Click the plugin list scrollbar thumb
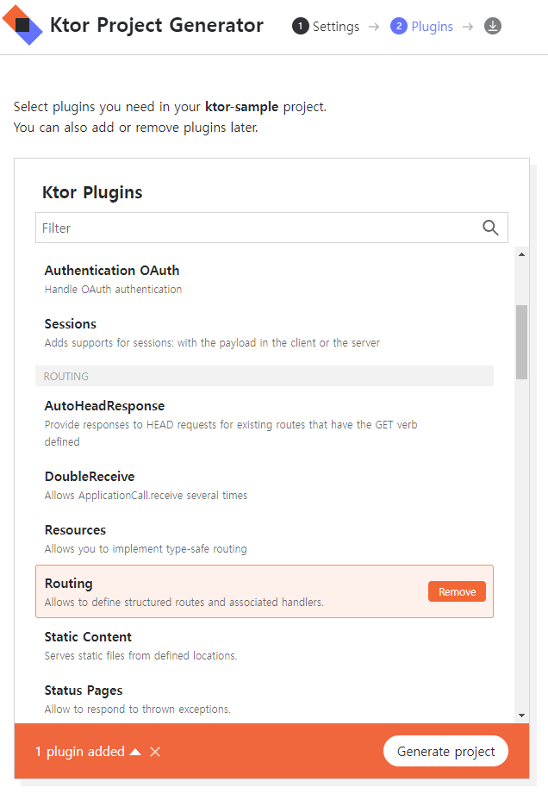This screenshot has width=548, height=794. [x=521, y=341]
